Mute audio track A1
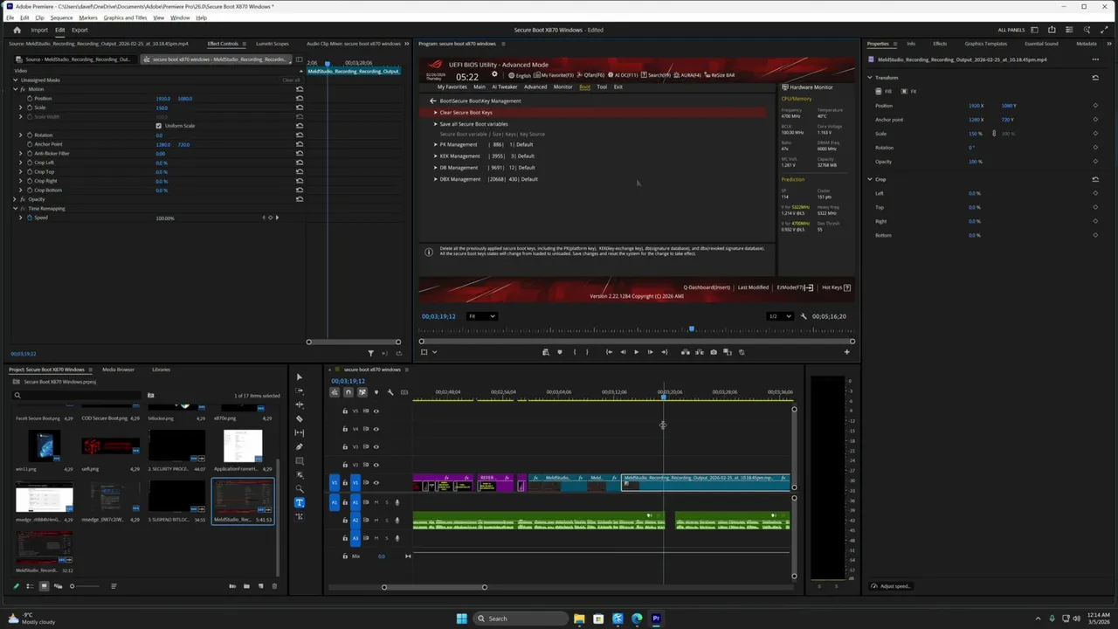 pos(376,502)
